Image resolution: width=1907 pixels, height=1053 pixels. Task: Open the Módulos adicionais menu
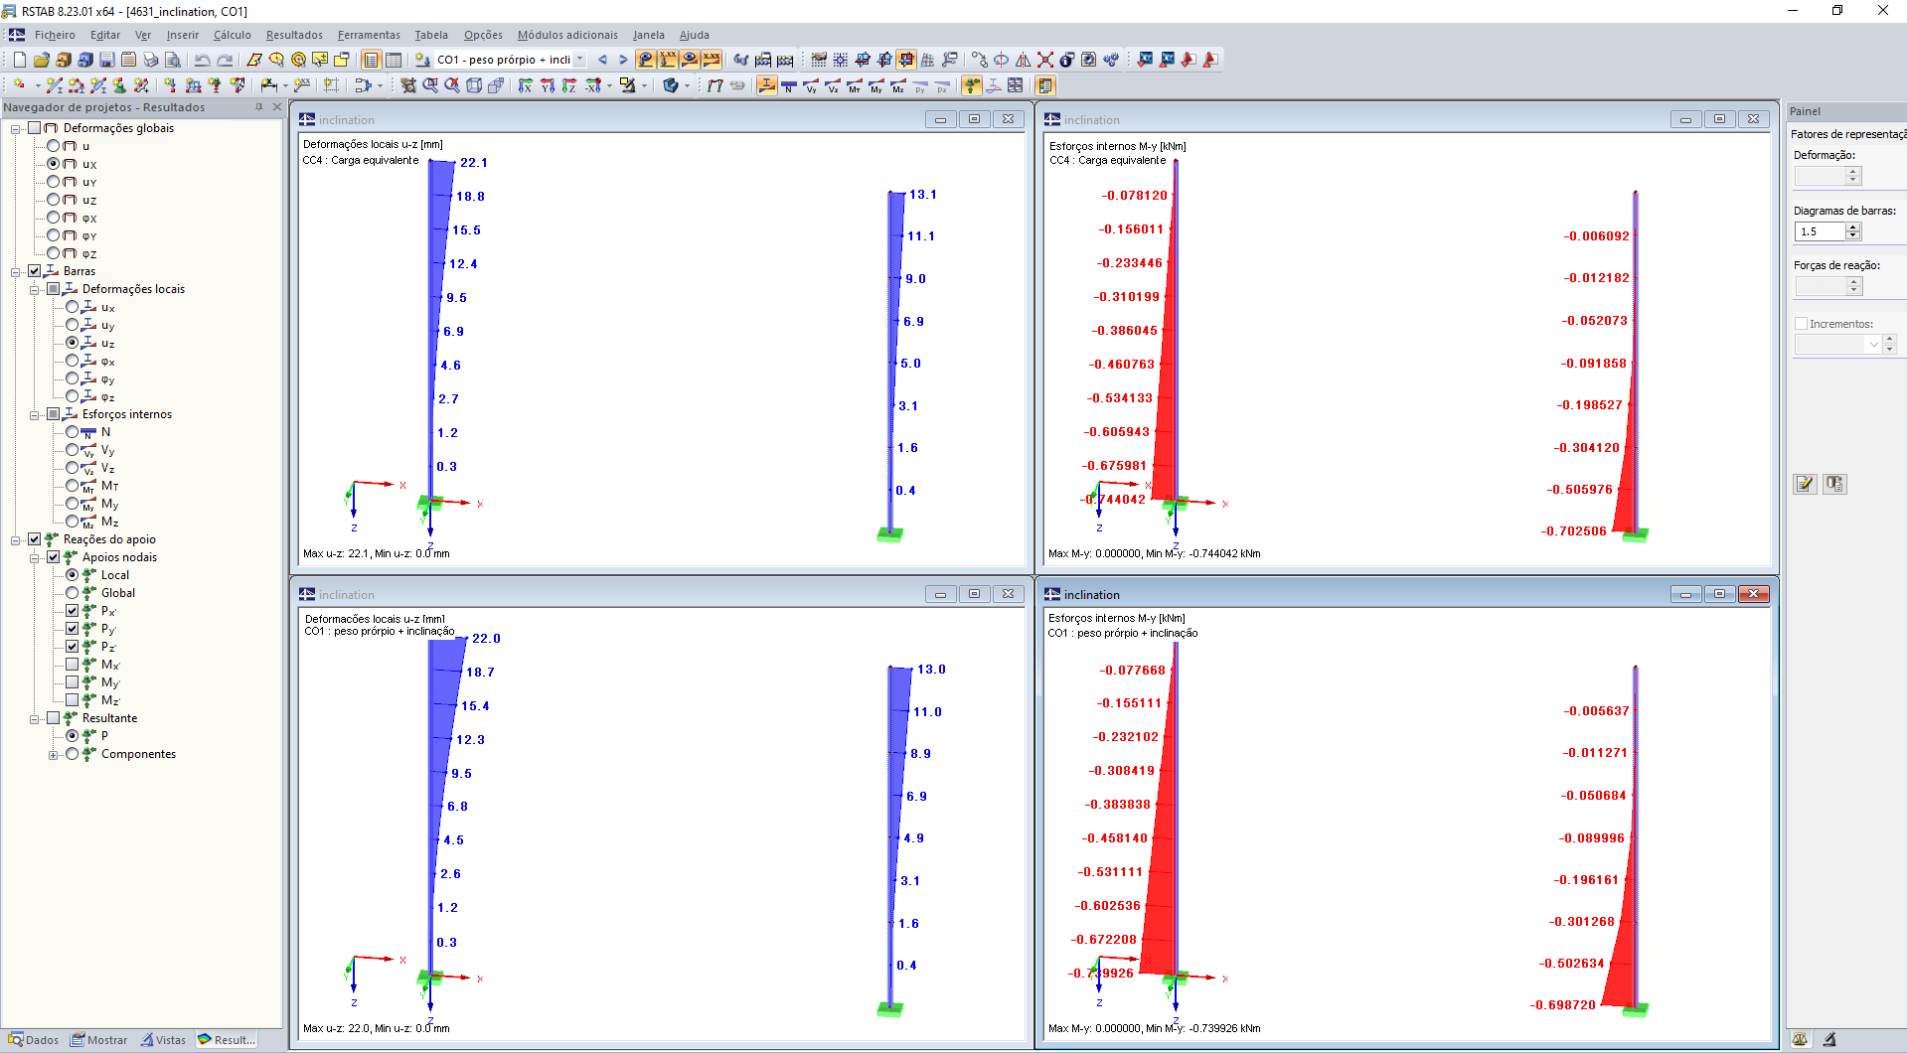pos(567,35)
